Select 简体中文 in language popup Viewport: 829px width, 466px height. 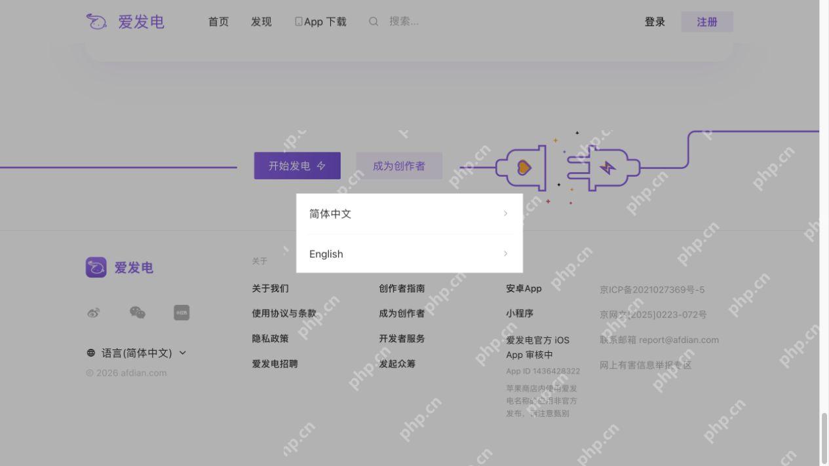[410, 214]
